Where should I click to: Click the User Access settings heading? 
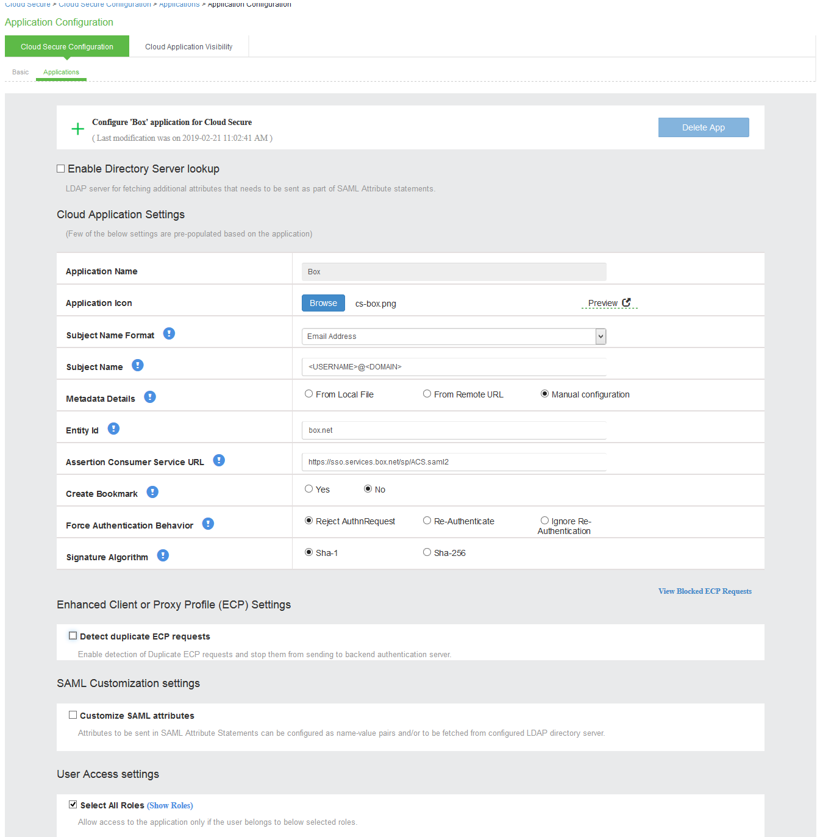(108, 774)
